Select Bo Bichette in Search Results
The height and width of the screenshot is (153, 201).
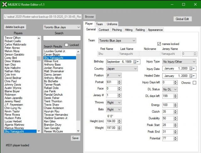pos(51,81)
